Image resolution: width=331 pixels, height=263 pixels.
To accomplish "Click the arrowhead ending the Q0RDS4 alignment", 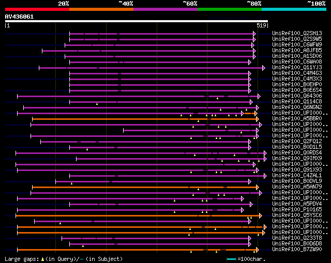I will (x=265, y=153).
